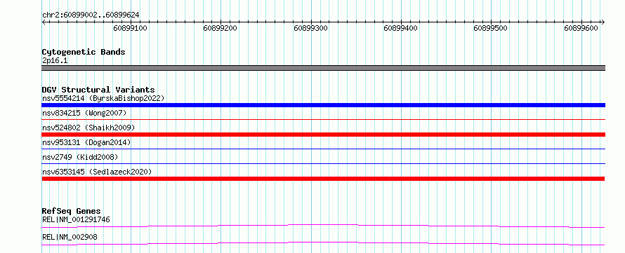Select gene label REL|NM_001291746
625x253 pixels.
tap(76, 219)
